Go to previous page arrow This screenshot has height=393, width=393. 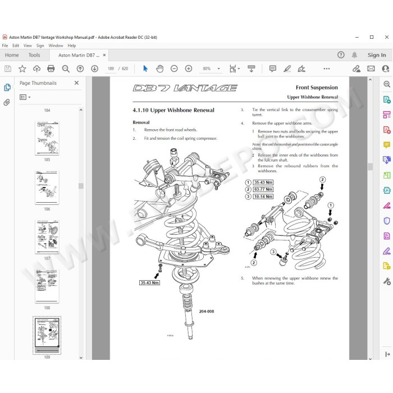(x=80, y=68)
